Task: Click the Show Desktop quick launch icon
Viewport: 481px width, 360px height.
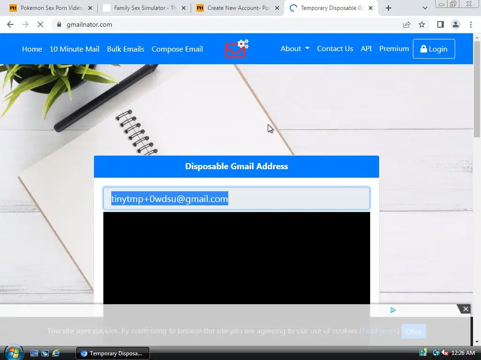Action: pyautogui.click(x=34, y=353)
